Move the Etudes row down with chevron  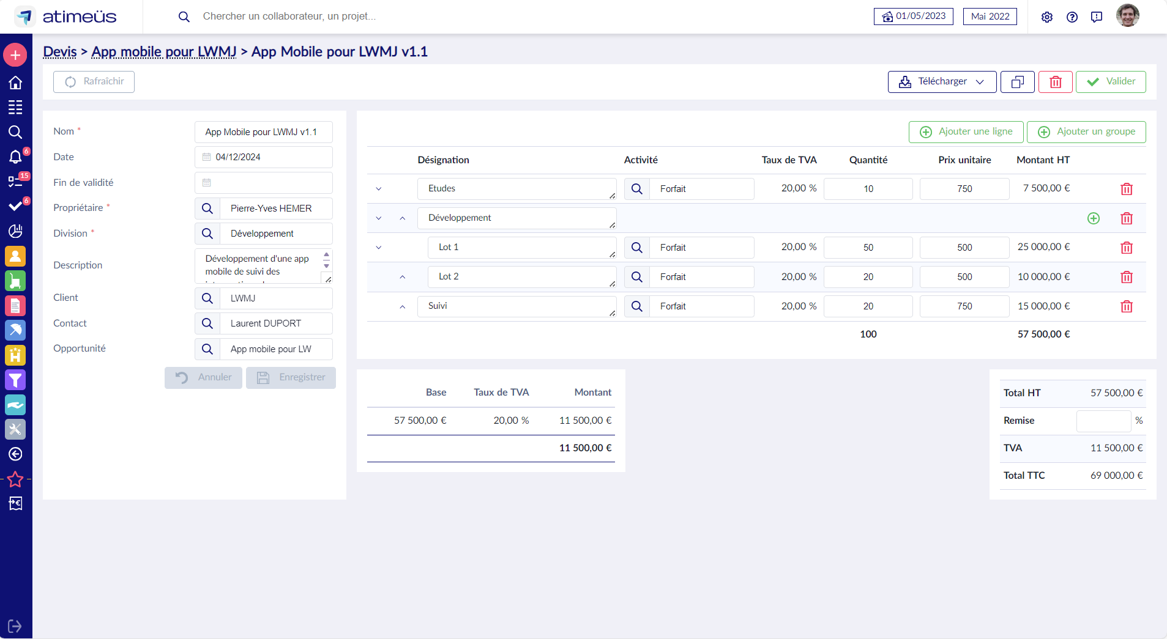click(x=379, y=189)
